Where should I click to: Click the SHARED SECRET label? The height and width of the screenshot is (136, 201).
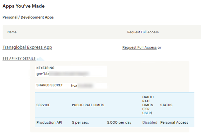pos(50,85)
